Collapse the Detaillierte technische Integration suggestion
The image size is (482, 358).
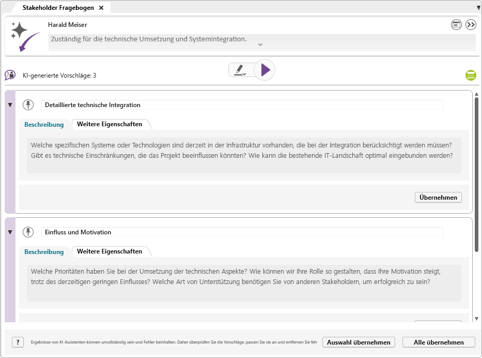(x=10, y=105)
